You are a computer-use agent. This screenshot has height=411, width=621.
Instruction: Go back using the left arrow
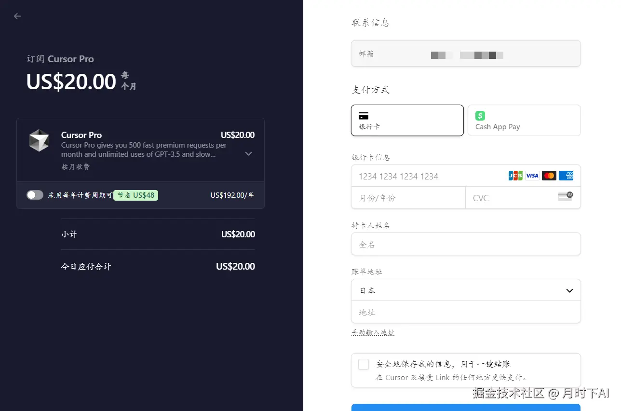coord(18,16)
